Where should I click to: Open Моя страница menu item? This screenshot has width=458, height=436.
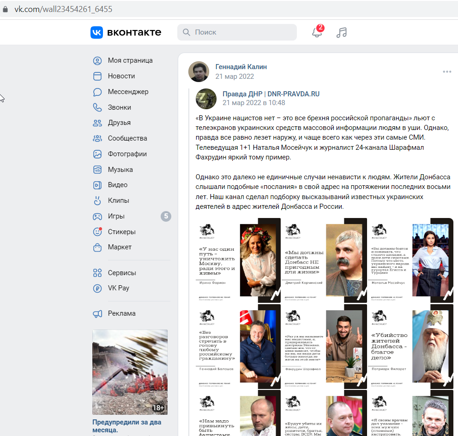coord(130,60)
